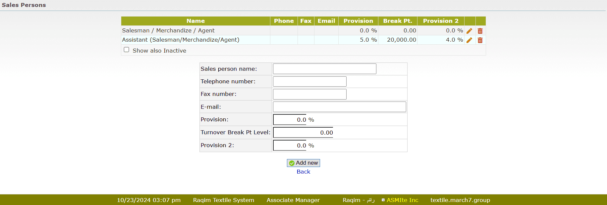Click trash icon for Assistant row
Image resolution: width=607 pixels, height=205 pixels.
click(x=480, y=40)
